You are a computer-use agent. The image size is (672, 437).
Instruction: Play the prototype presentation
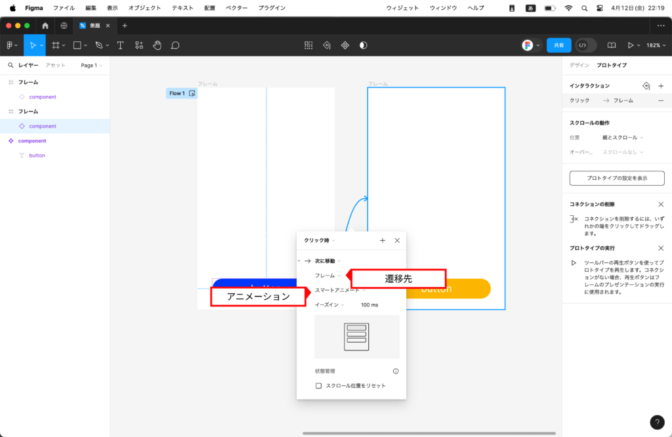631,45
